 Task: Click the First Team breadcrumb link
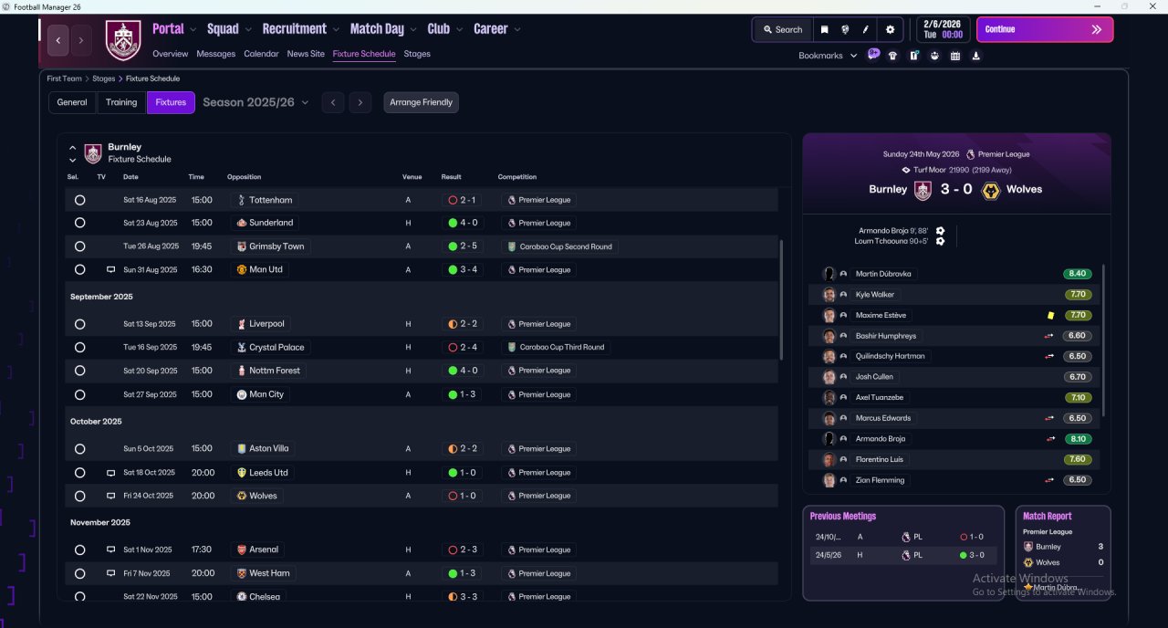[x=65, y=78]
